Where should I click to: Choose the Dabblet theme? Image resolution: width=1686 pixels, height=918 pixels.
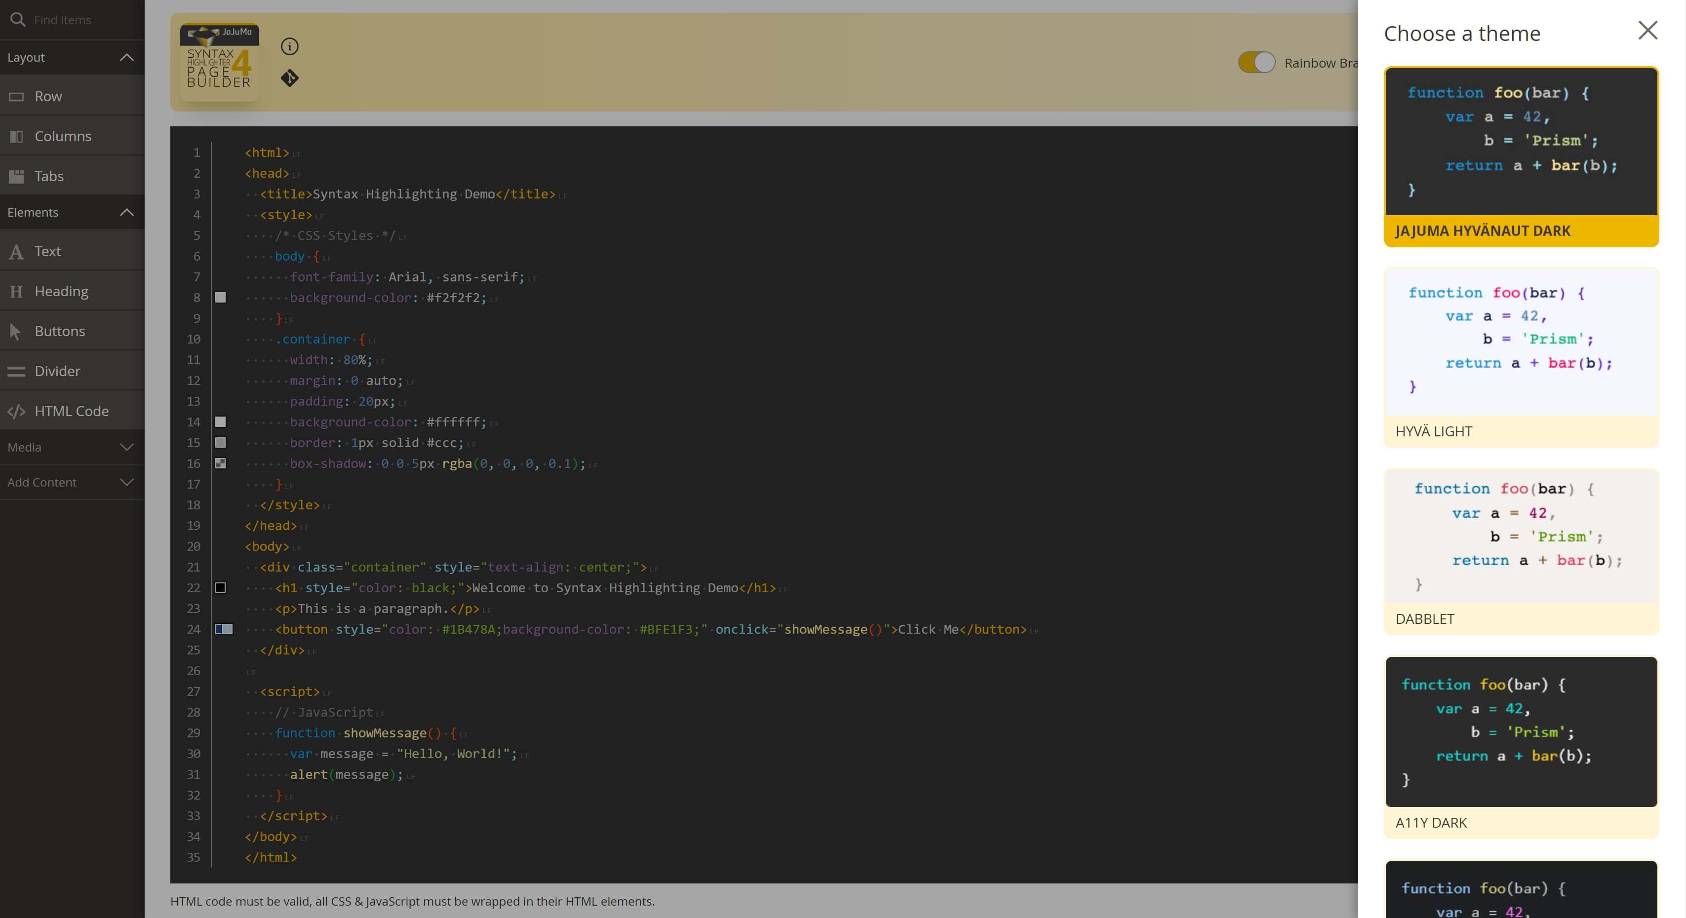(1521, 551)
